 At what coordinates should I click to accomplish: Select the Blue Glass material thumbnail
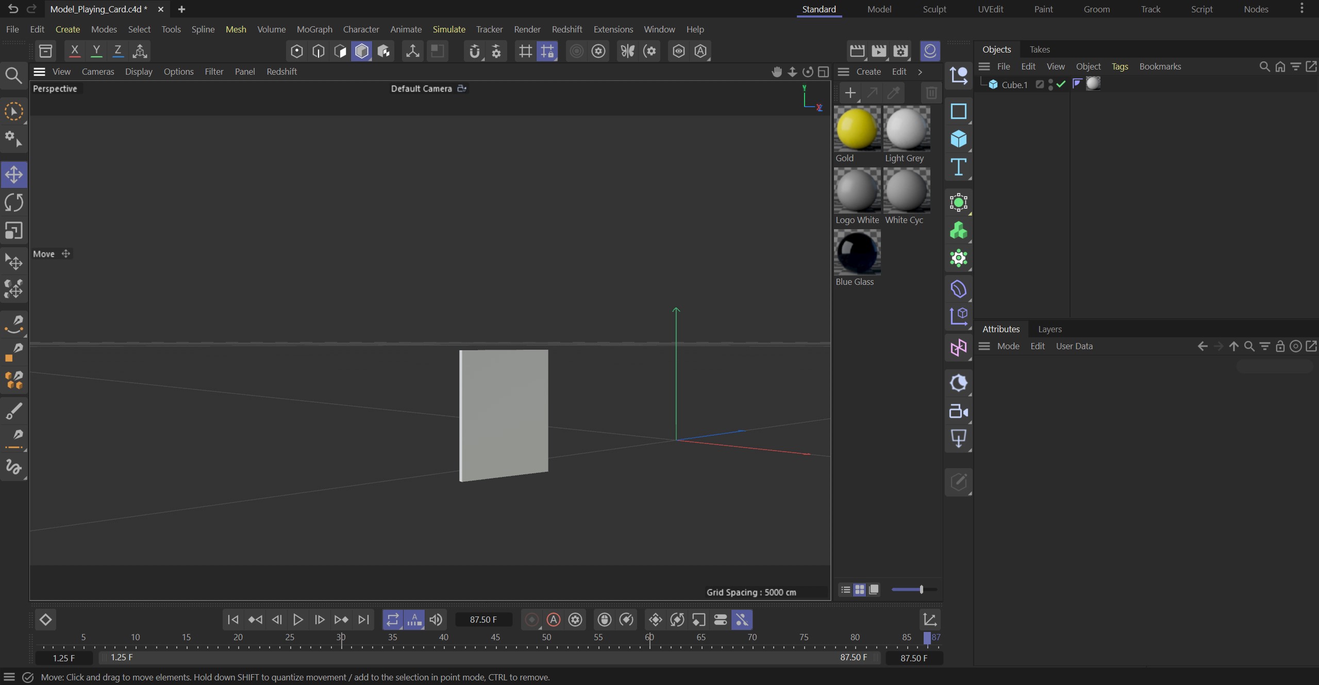click(857, 252)
